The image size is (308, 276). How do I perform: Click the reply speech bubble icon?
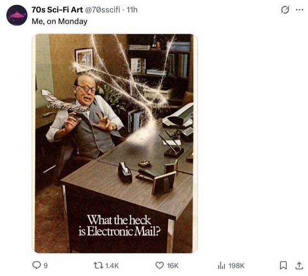tap(36, 265)
